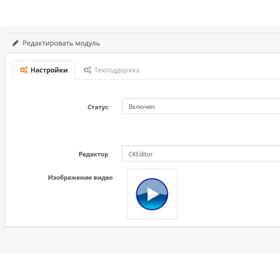Open the Техподдержка tab
The width and height of the screenshot is (280, 280).
click(x=112, y=70)
